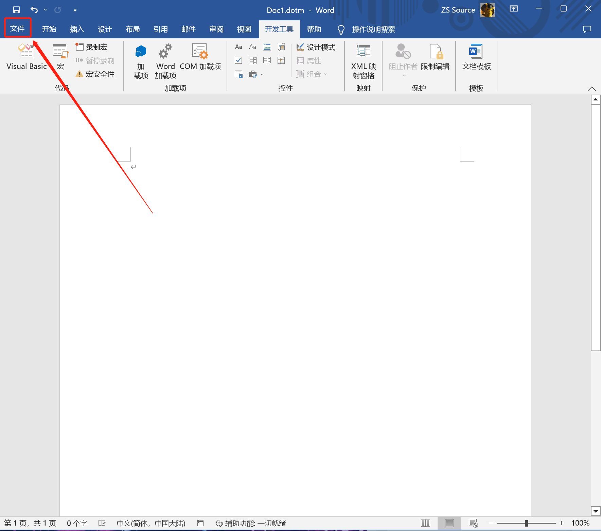This screenshot has width=601, height=531.
Task: Open the File menu tab
Action: click(x=18, y=29)
